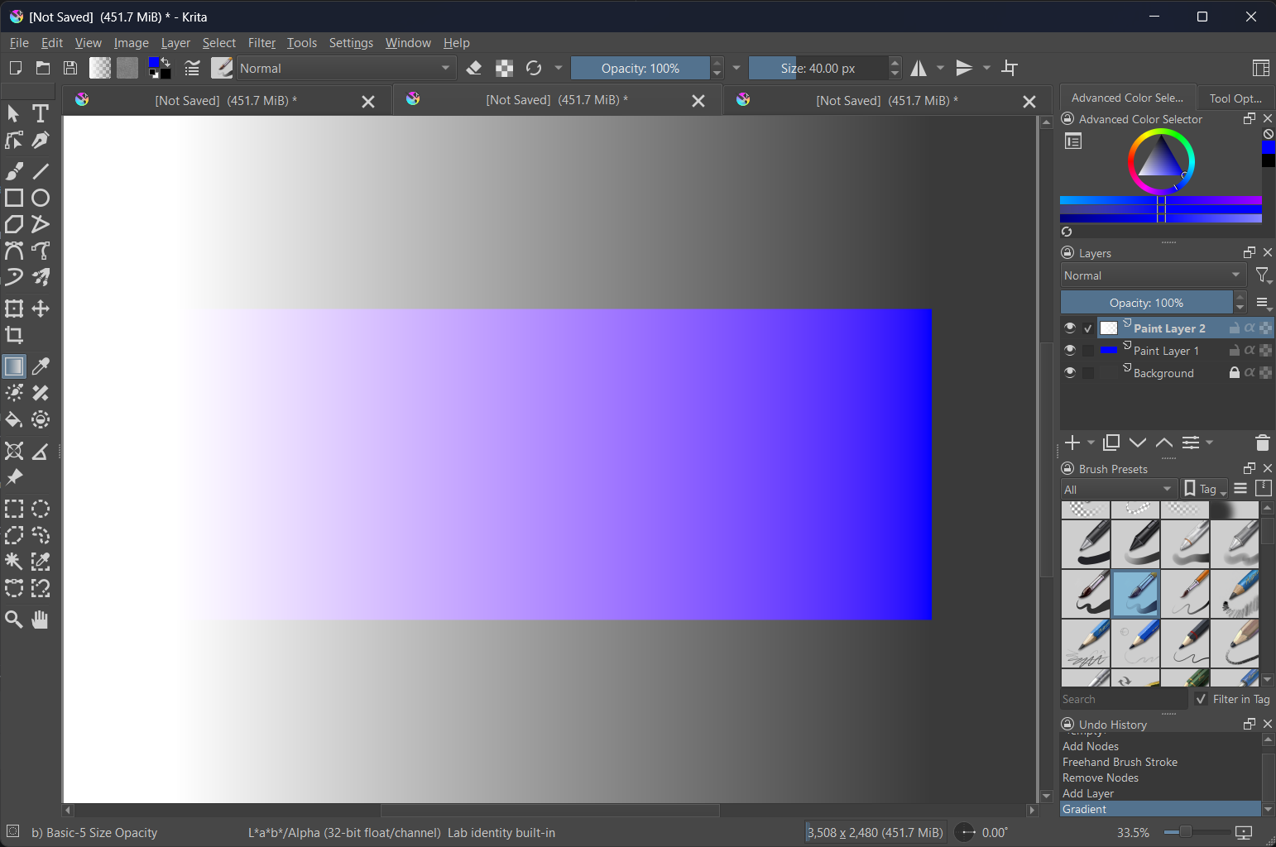The image size is (1276, 847).
Task: Adjust the layer Opacity slider
Action: pyautogui.click(x=1146, y=303)
